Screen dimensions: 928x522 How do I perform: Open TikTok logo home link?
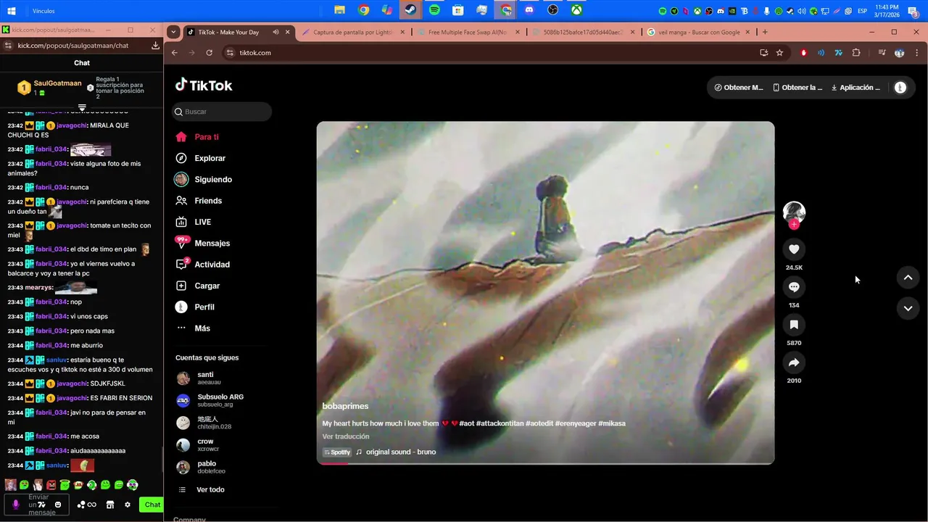click(x=204, y=85)
